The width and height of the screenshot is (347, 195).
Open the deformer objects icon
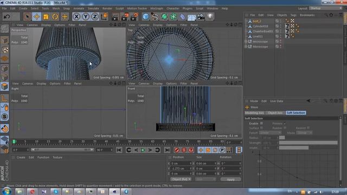(x=182, y=17)
